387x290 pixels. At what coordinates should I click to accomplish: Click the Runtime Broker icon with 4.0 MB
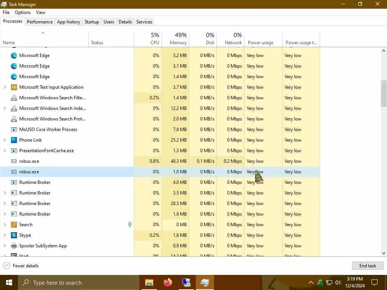14,182
